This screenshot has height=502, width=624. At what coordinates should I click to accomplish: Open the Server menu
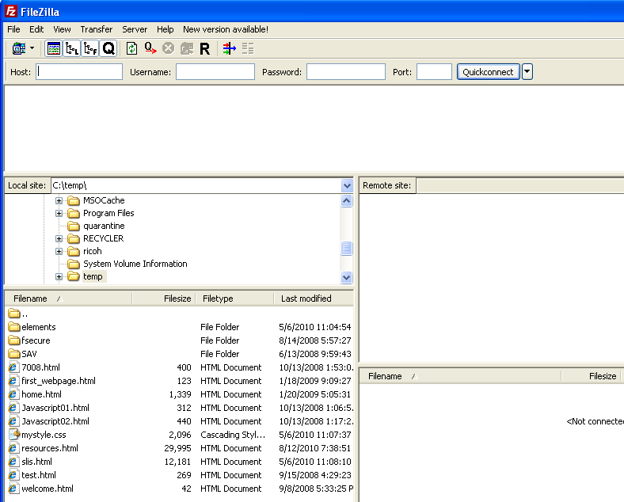pyautogui.click(x=135, y=29)
